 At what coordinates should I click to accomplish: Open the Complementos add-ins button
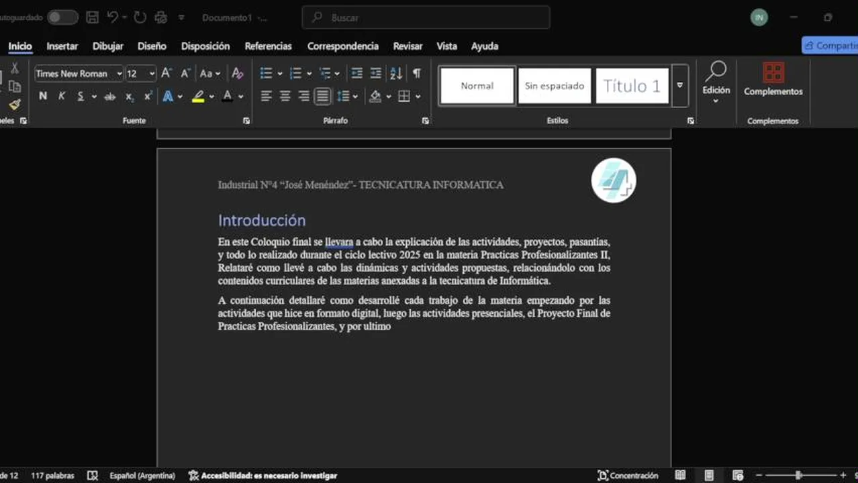[773, 80]
